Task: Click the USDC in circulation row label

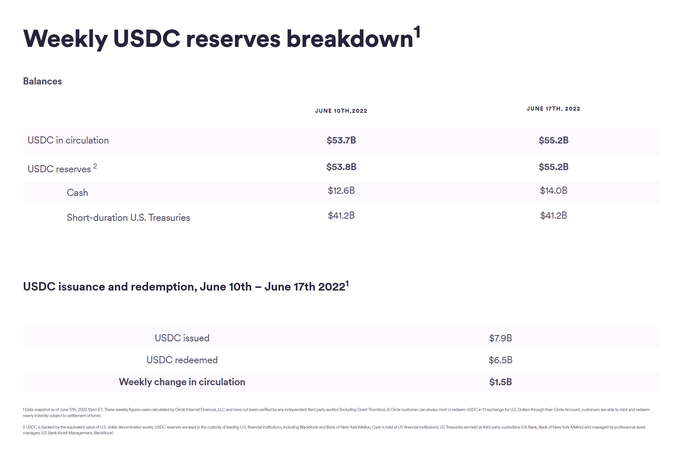Action: click(x=68, y=140)
